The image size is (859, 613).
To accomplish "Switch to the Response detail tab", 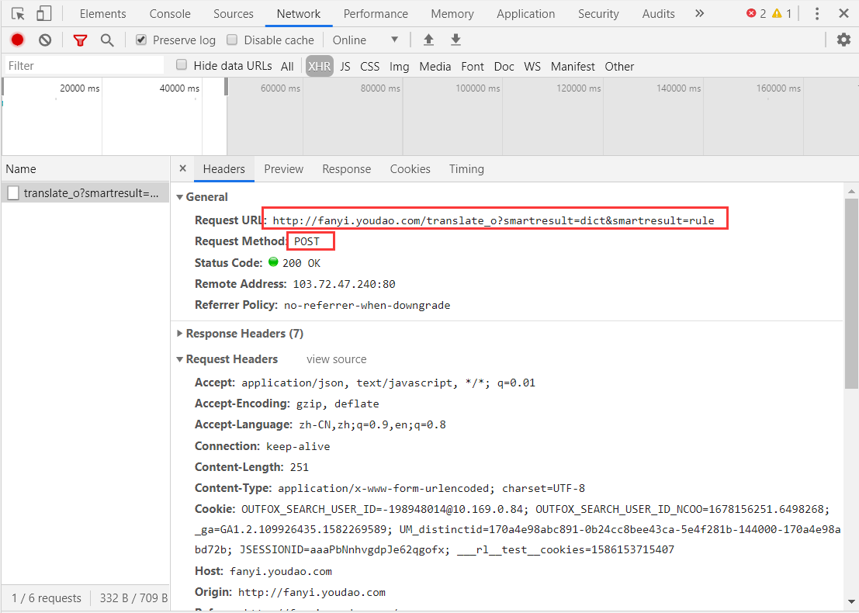I will 347,168.
